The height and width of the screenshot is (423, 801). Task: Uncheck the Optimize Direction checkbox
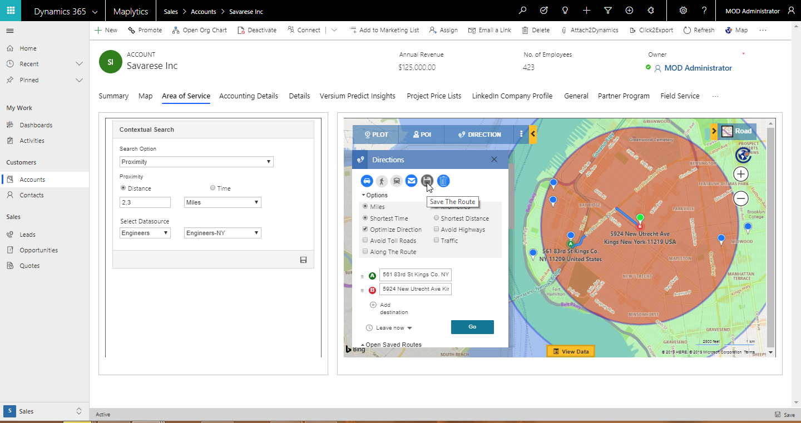[x=365, y=229]
